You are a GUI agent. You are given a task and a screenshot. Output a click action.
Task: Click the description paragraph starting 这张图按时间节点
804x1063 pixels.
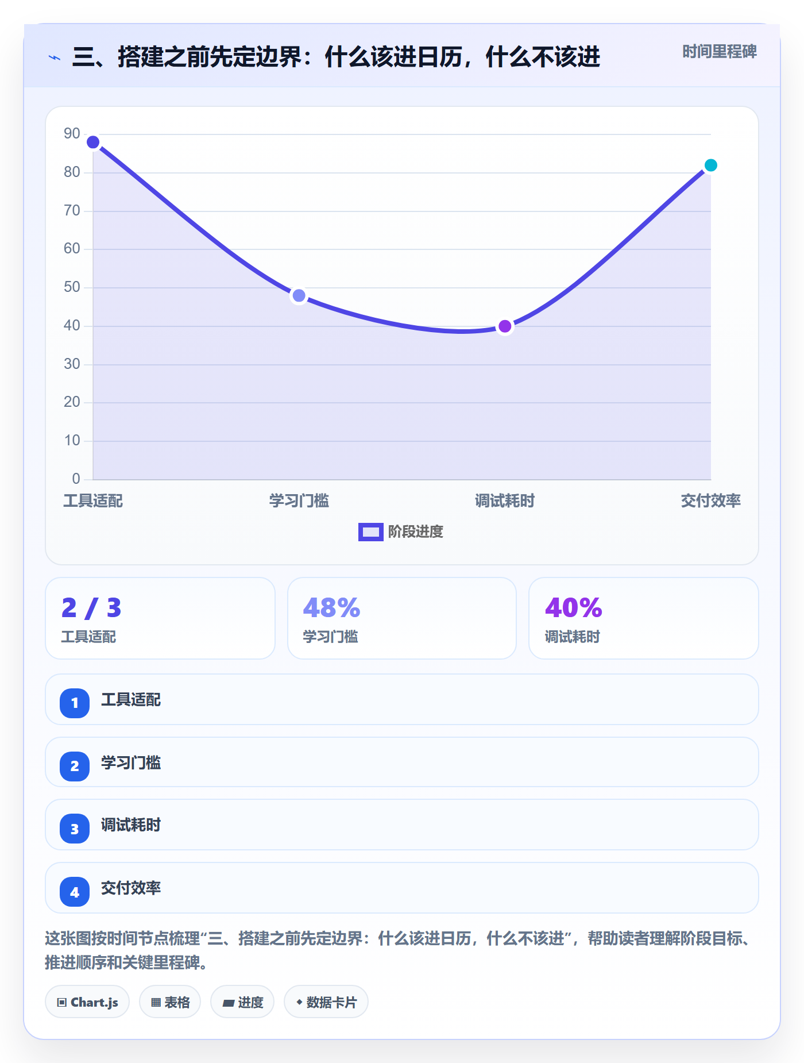[399, 950]
